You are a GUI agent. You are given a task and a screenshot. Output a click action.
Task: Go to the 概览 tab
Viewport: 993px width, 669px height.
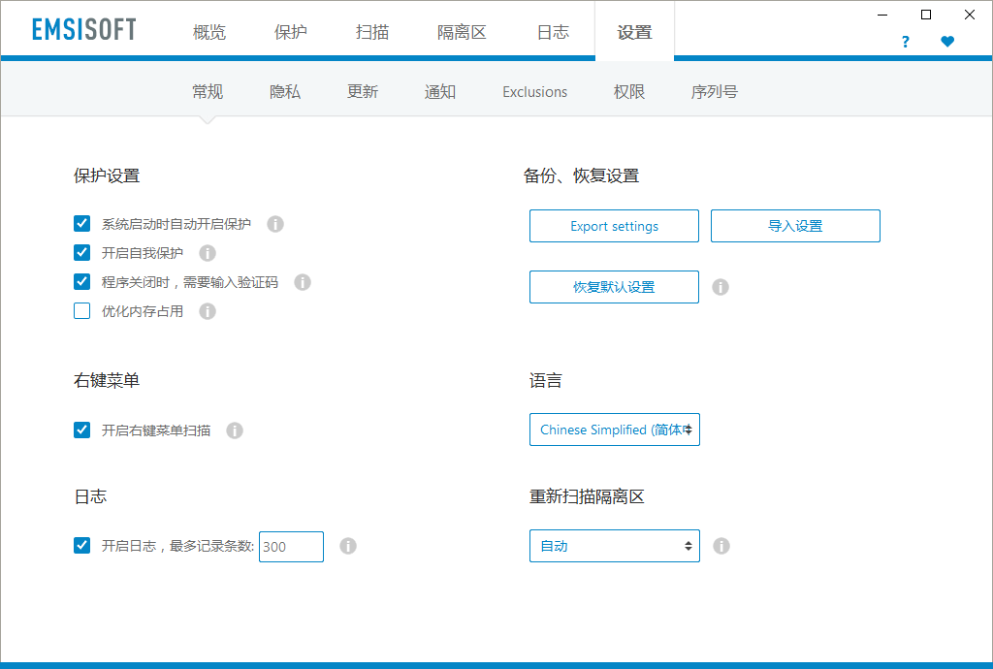(x=209, y=32)
